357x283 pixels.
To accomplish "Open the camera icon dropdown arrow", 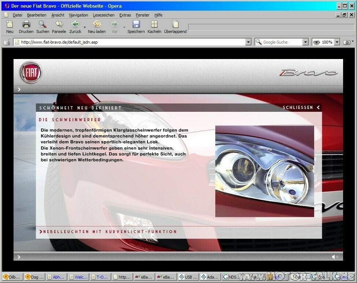I will pos(353,41).
